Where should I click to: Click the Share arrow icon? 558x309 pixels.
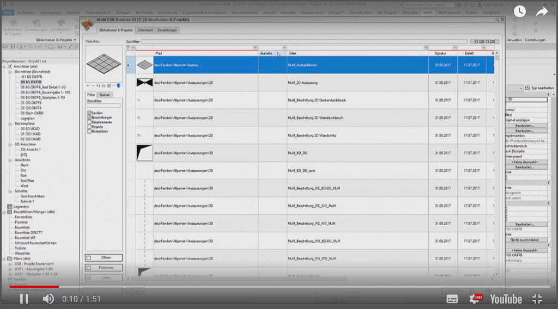tap(542, 11)
